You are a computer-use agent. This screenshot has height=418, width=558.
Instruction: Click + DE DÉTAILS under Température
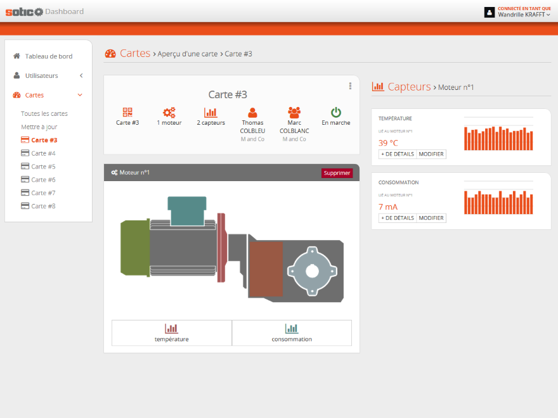point(398,154)
